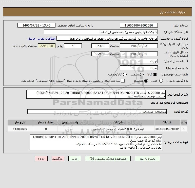Click item code 0864320152710004 cell

tap(167, 129)
